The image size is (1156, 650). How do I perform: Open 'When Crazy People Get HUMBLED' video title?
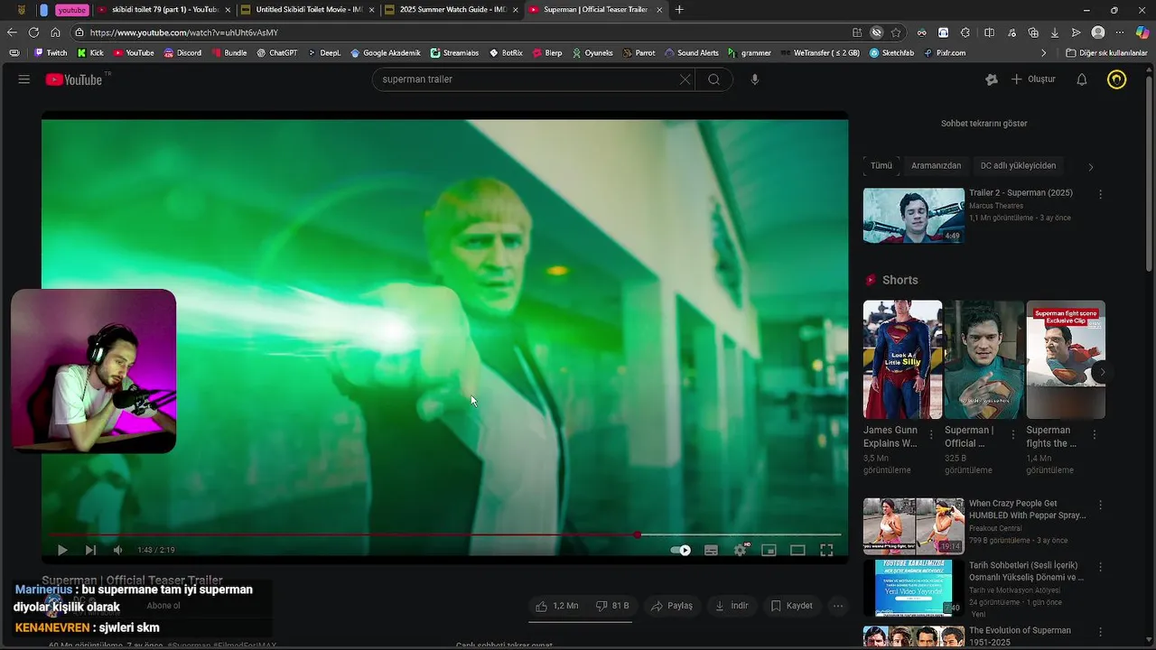pyautogui.click(x=1027, y=509)
